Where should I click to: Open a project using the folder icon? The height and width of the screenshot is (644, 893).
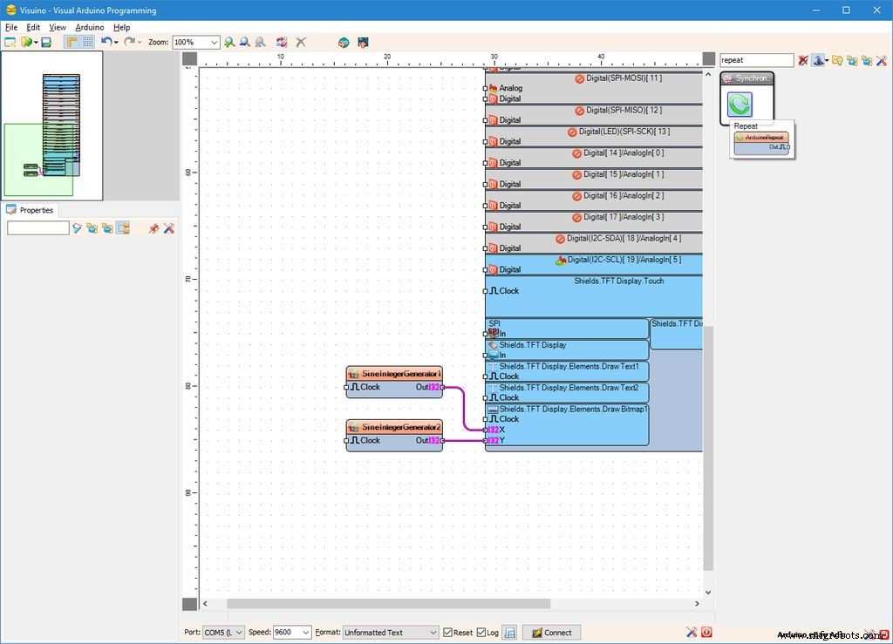tap(24, 42)
